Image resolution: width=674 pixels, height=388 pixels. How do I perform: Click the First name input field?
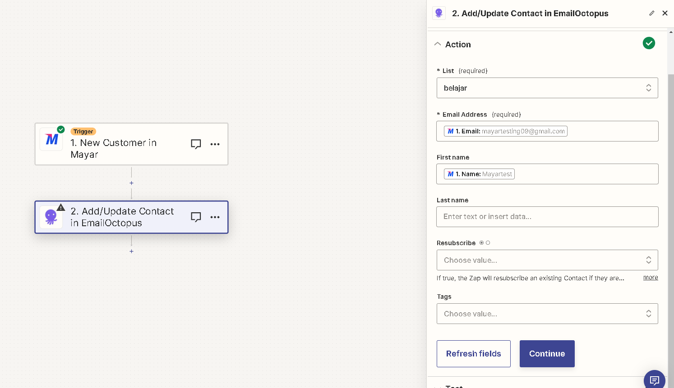[547, 174]
